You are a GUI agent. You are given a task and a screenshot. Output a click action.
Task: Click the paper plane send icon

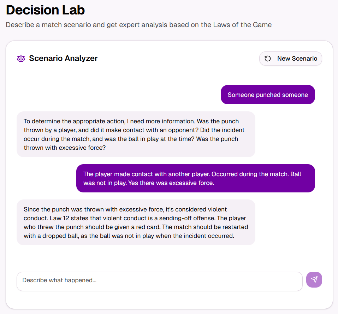pyautogui.click(x=314, y=280)
